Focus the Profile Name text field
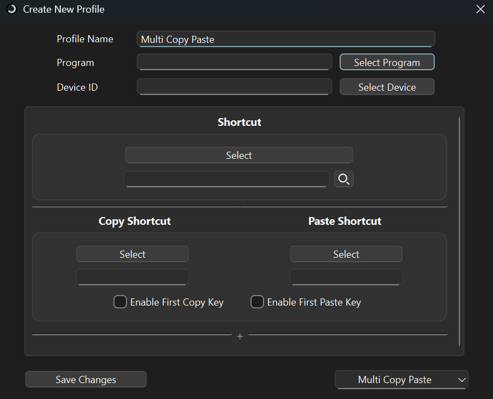The width and height of the screenshot is (493, 399). point(286,39)
